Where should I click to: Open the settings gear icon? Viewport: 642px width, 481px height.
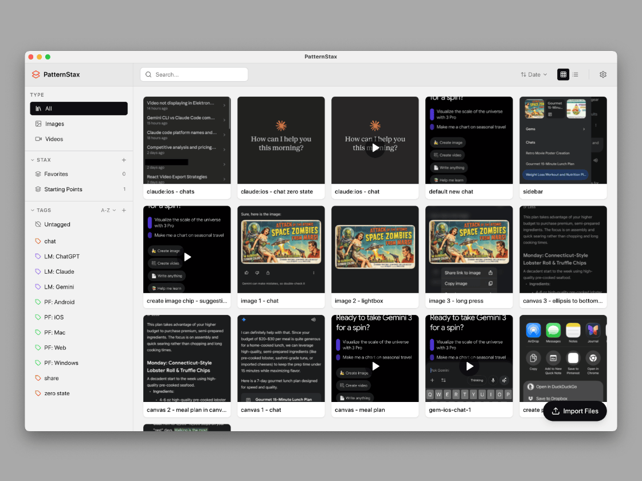pos(602,74)
